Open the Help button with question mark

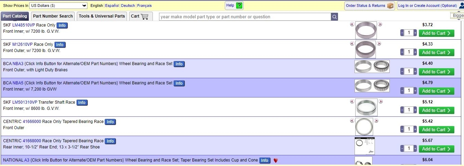pos(234,6)
